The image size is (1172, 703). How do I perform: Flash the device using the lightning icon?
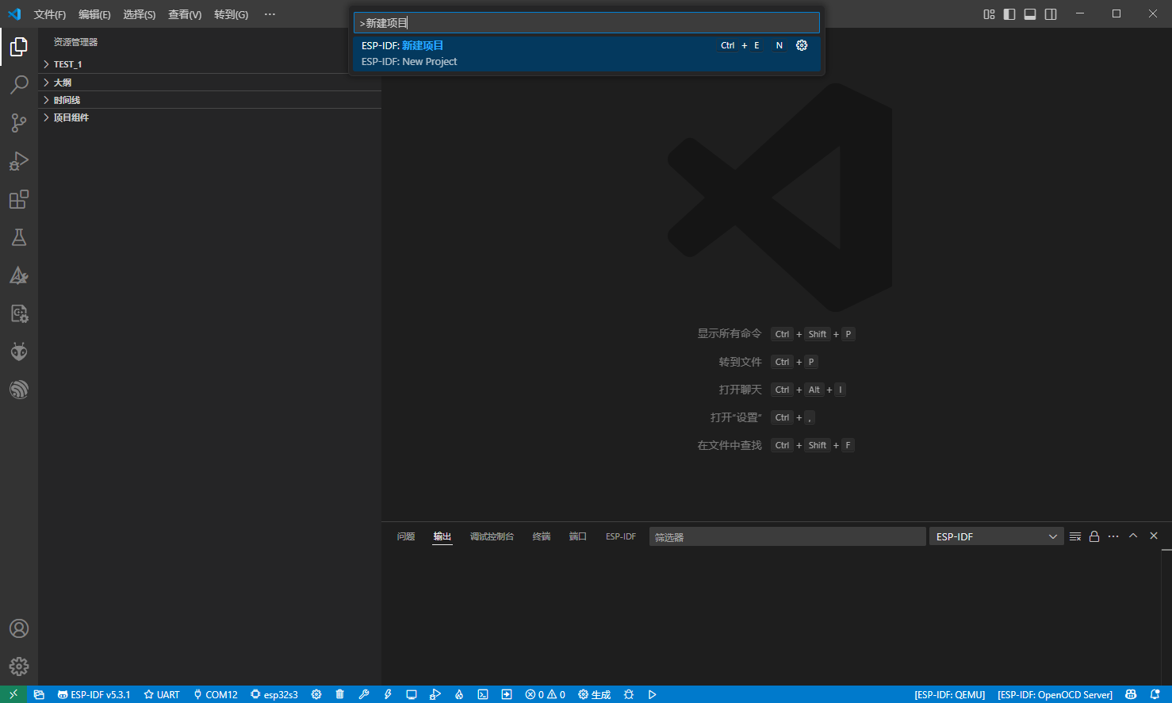(388, 694)
